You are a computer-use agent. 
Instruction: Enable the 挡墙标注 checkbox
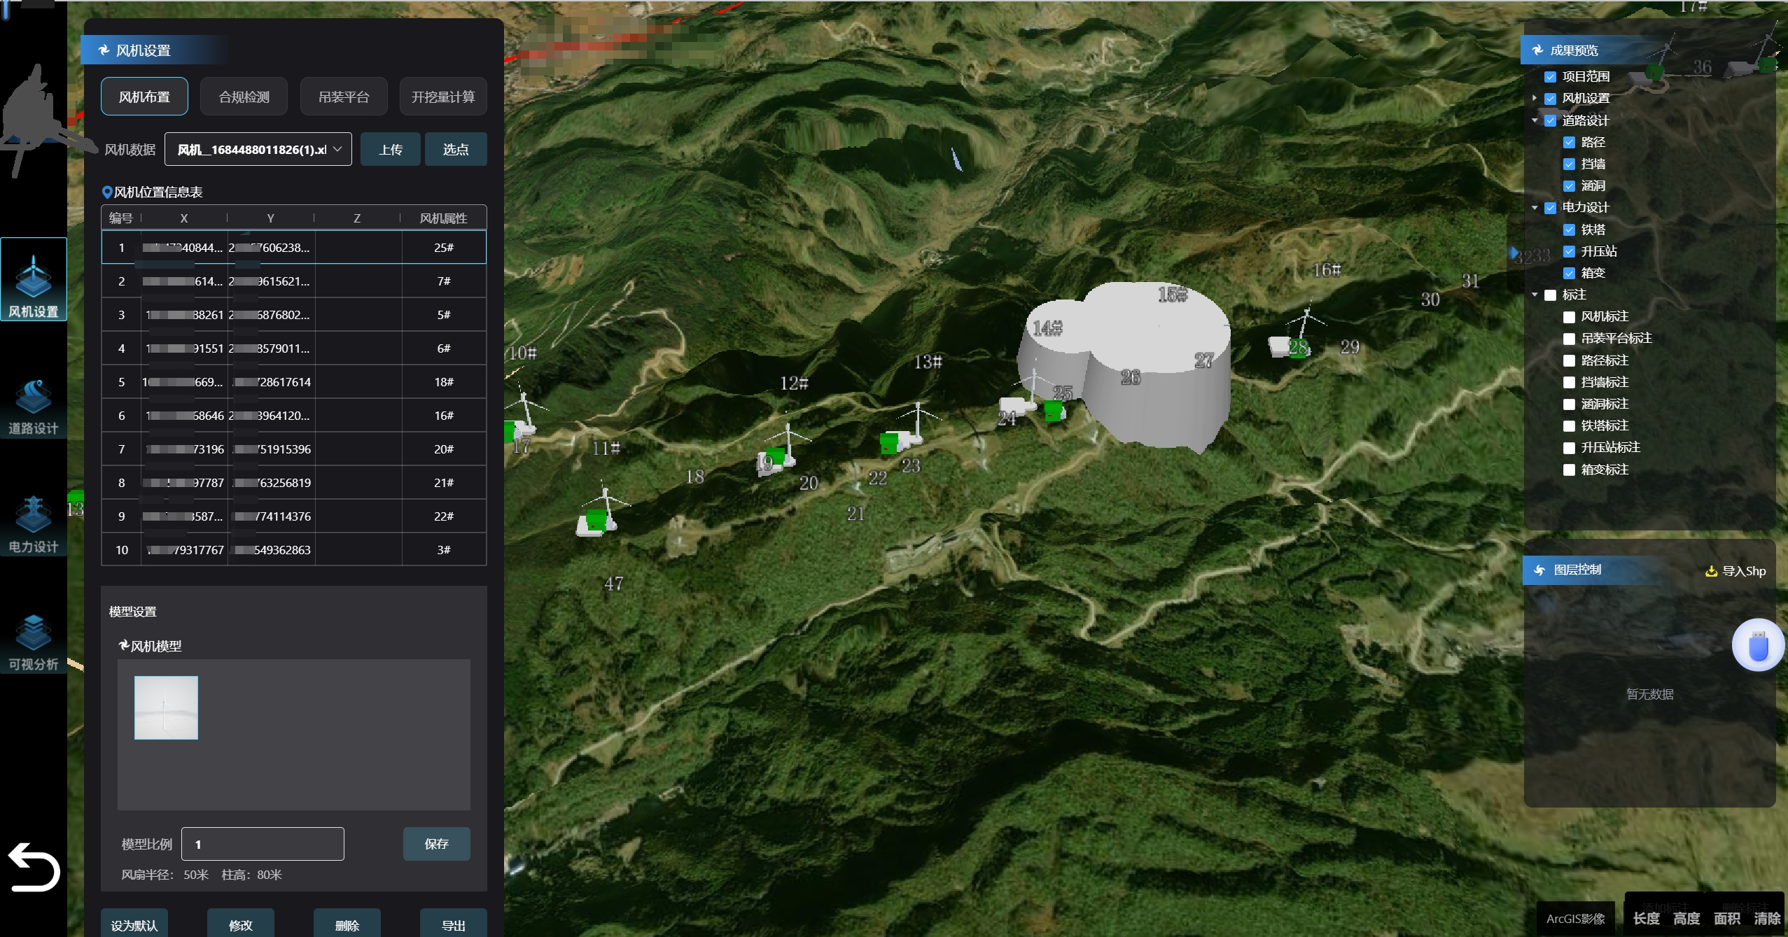coord(1569,382)
